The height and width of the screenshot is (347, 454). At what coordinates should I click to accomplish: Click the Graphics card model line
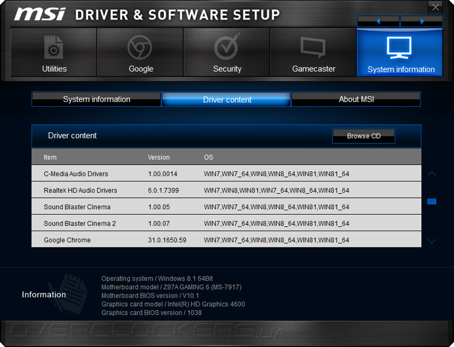pyautogui.click(x=173, y=304)
